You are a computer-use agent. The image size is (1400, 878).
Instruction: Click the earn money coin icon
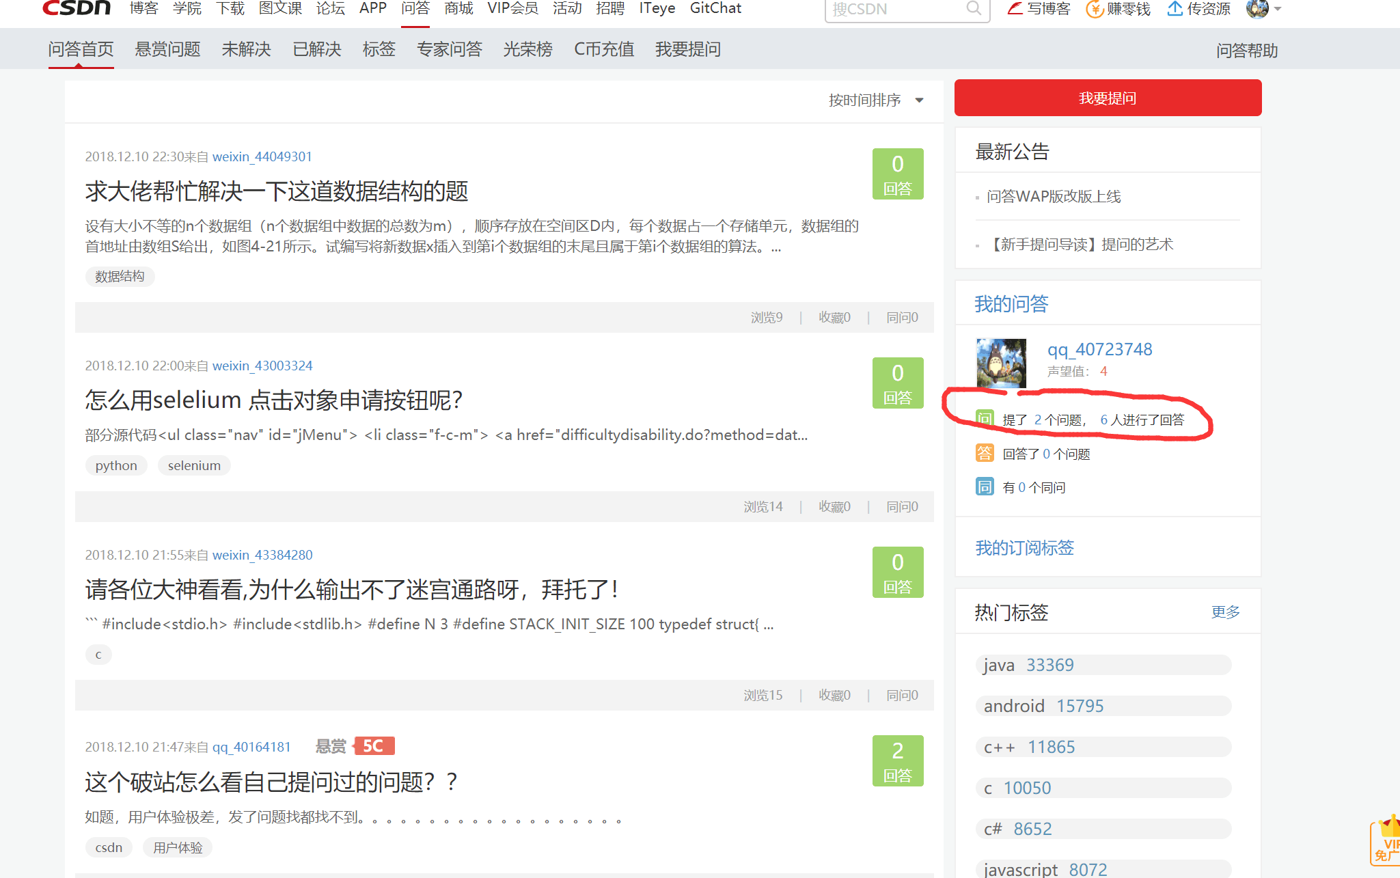pos(1095,9)
